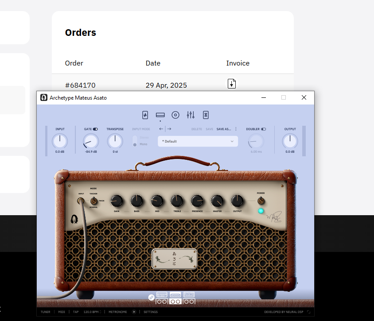Click the amp input jack
The height and width of the screenshot is (321, 374).
pyautogui.click(x=81, y=201)
